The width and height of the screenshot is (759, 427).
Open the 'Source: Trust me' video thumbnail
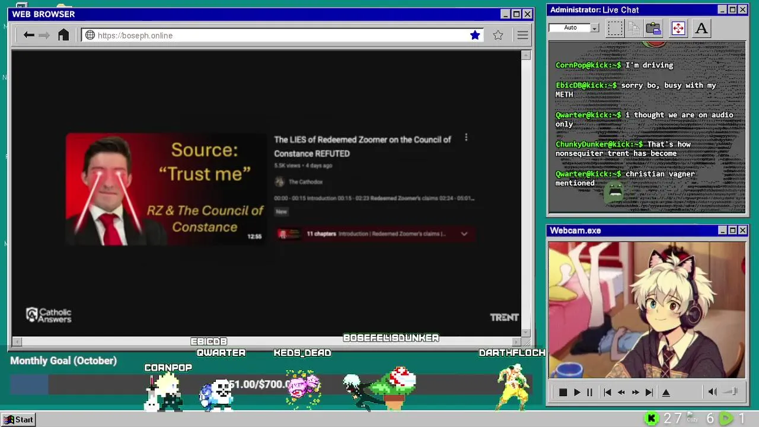[166, 189]
